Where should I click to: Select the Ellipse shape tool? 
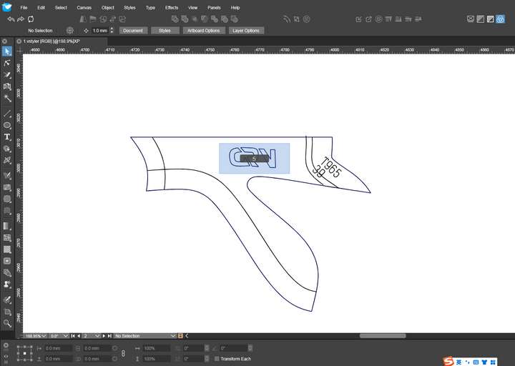[7, 125]
